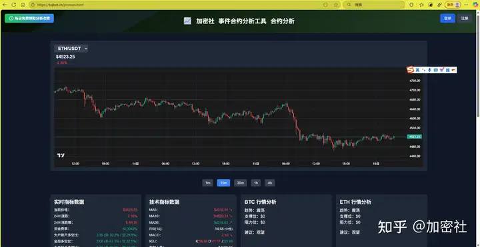Click the 14日 date label on time axis
Image resolution: width=480 pixels, height=247 pixels.
click(135, 164)
